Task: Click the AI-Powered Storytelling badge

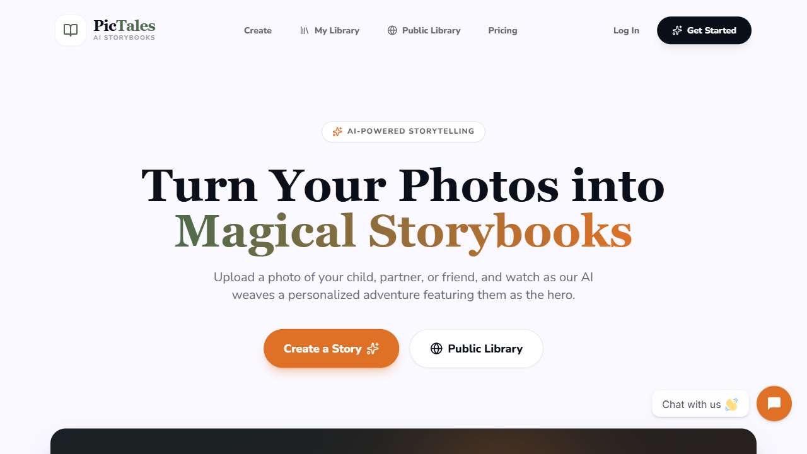Action: tap(403, 132)
